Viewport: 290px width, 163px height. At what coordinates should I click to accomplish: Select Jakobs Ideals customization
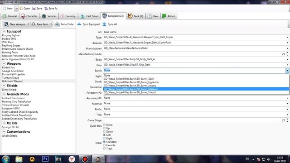pos(10,136)
